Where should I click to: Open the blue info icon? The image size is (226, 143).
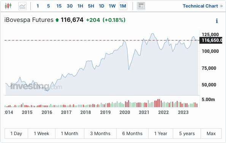[217, 21]
